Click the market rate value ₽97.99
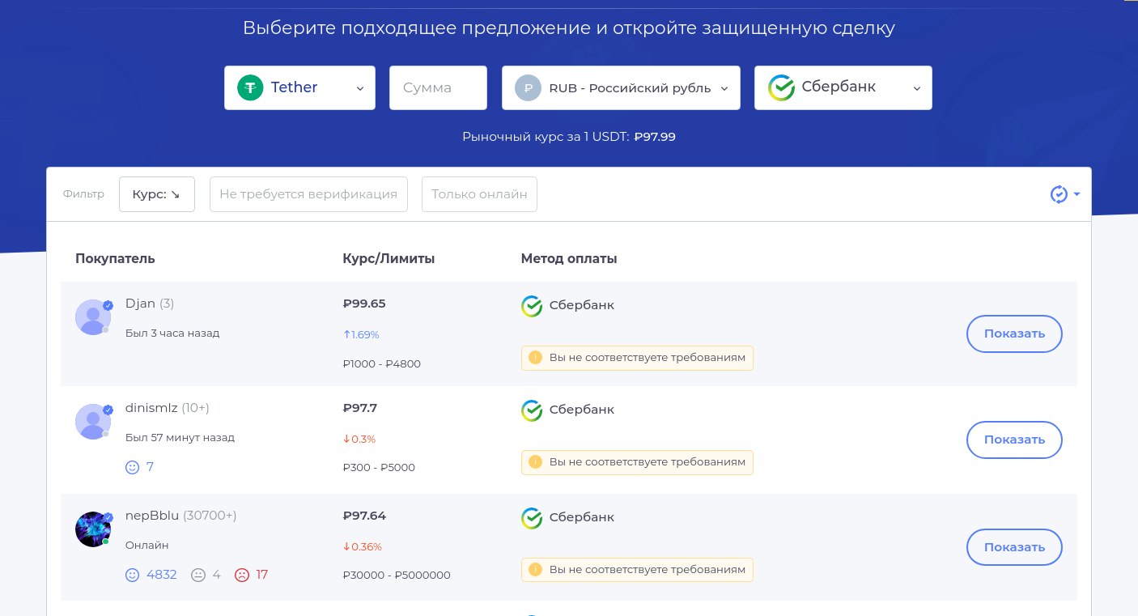The image size is (1138, 616). point(655,137)
